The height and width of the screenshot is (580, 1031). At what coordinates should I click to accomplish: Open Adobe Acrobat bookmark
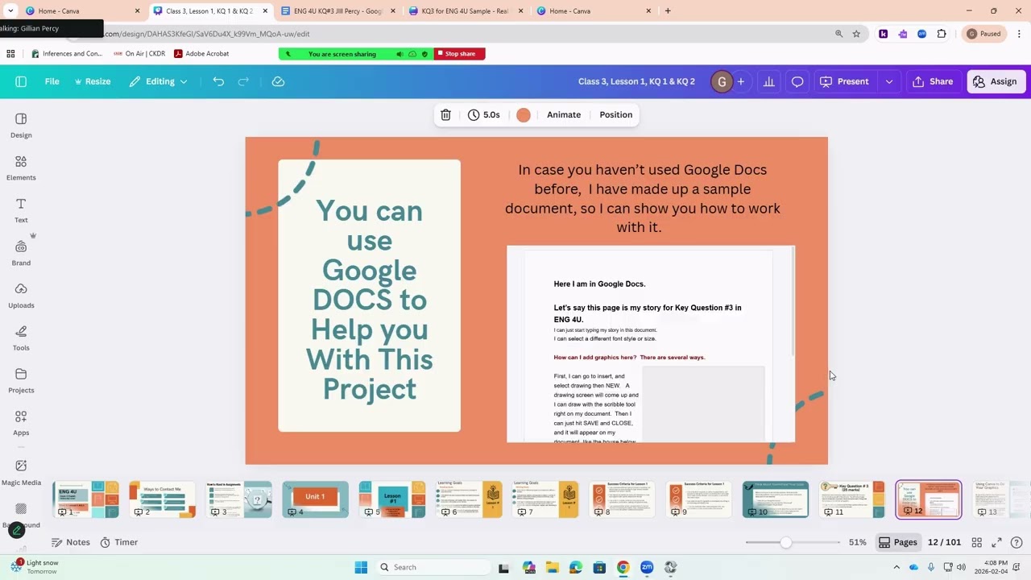point(201,53)
